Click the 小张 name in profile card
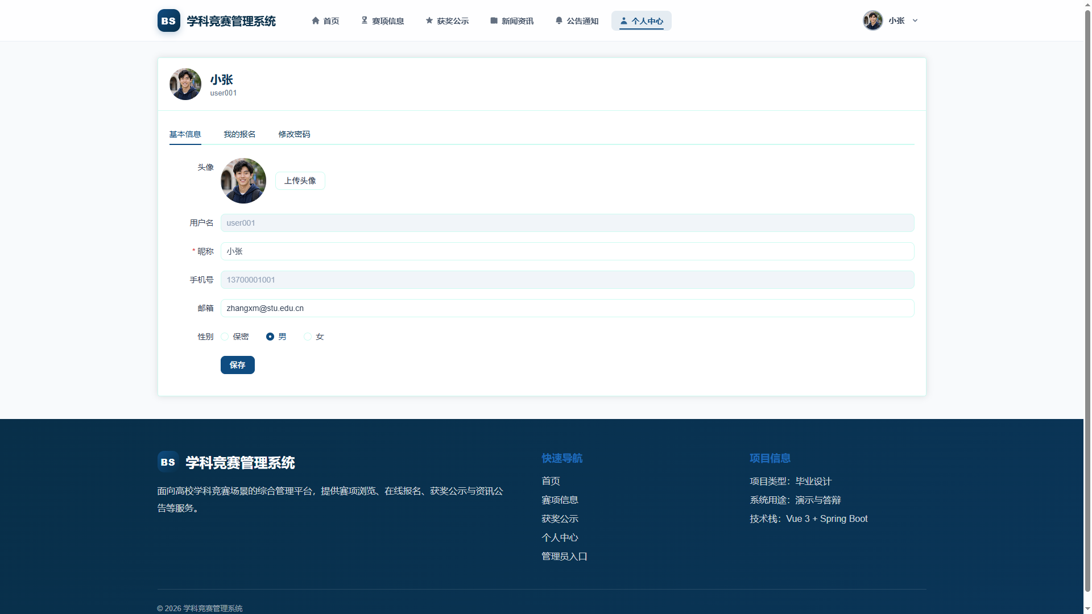This screenshot has height=614, width=1092. 221,80
